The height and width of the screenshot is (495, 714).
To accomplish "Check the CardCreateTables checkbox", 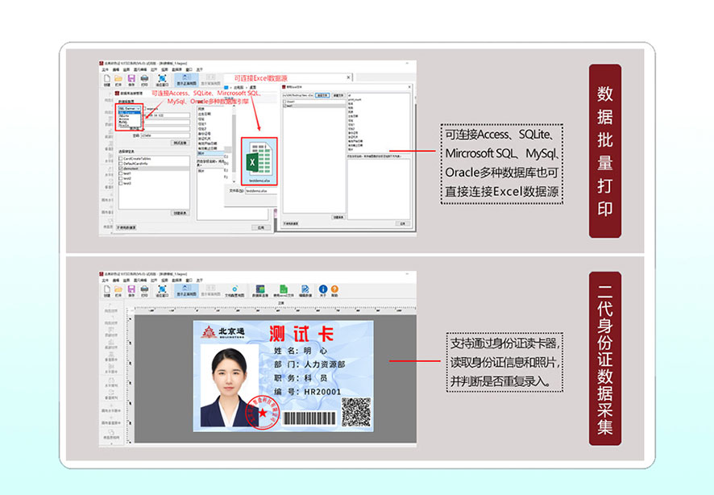I will 120,159.
